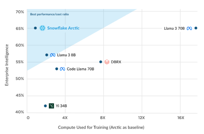
Task: Click the green Yi 34B logo
Action: 51,106
